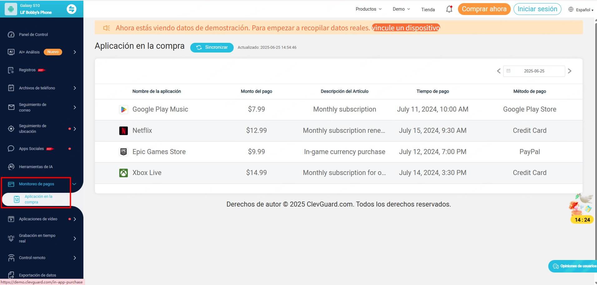Open the Tienda menu item
The image size is (597, 285).
coord(428,9)
